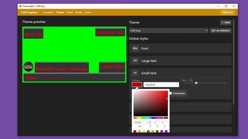
Task: Click the Lower third box in preview
Action: pos(112,67)
